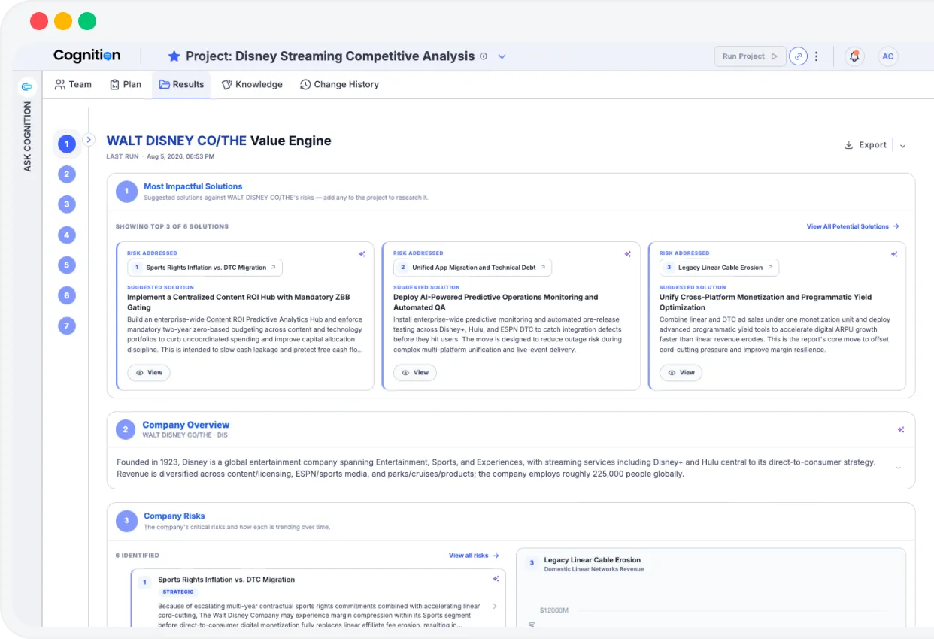Click the WALT DISNEY CO/THE Value Engine title
This screenshot has width=934, height=639.
pyautogui.click(x=219, y=141)
